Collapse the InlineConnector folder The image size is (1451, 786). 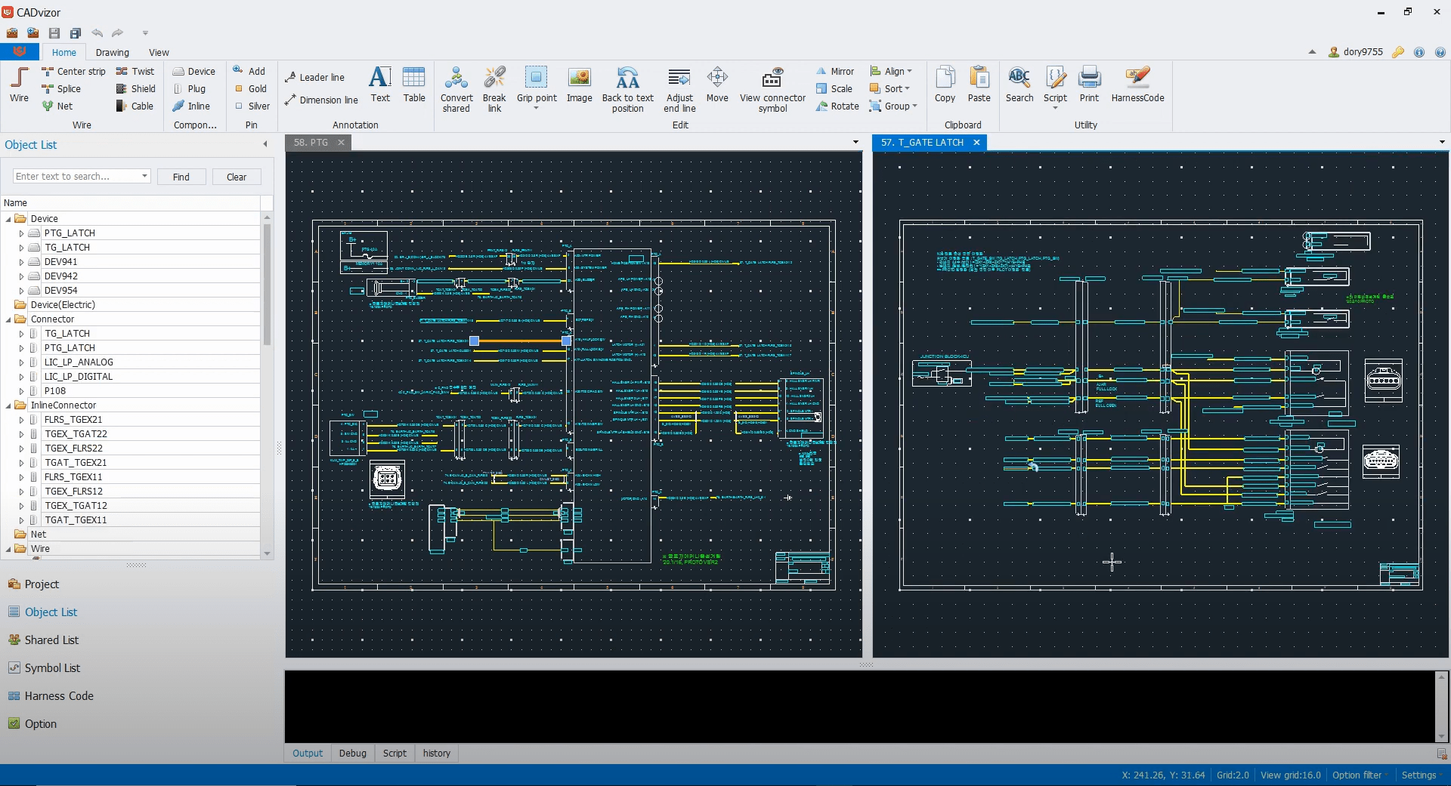(8, 405)
